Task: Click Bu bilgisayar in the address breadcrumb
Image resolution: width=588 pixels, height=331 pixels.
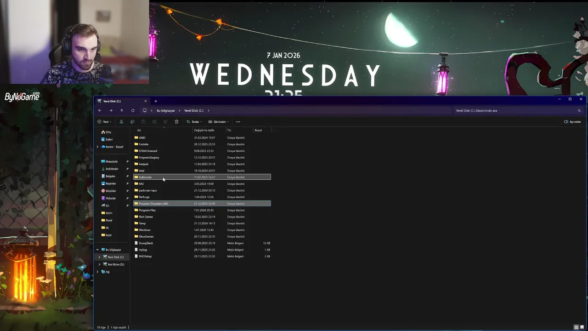Action: 166,110
